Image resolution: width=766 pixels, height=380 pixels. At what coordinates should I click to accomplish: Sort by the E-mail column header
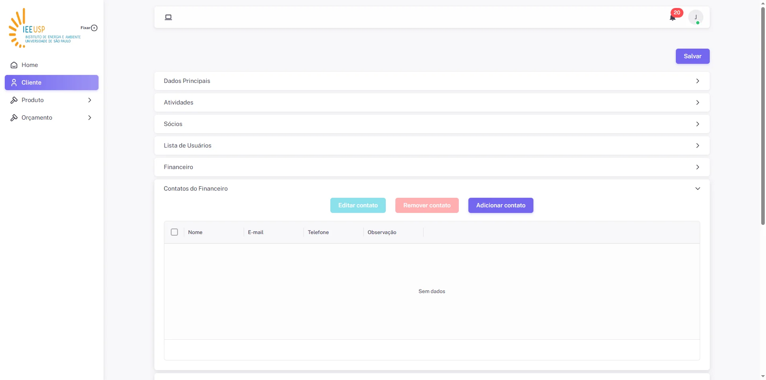click(x=274, y=232)
